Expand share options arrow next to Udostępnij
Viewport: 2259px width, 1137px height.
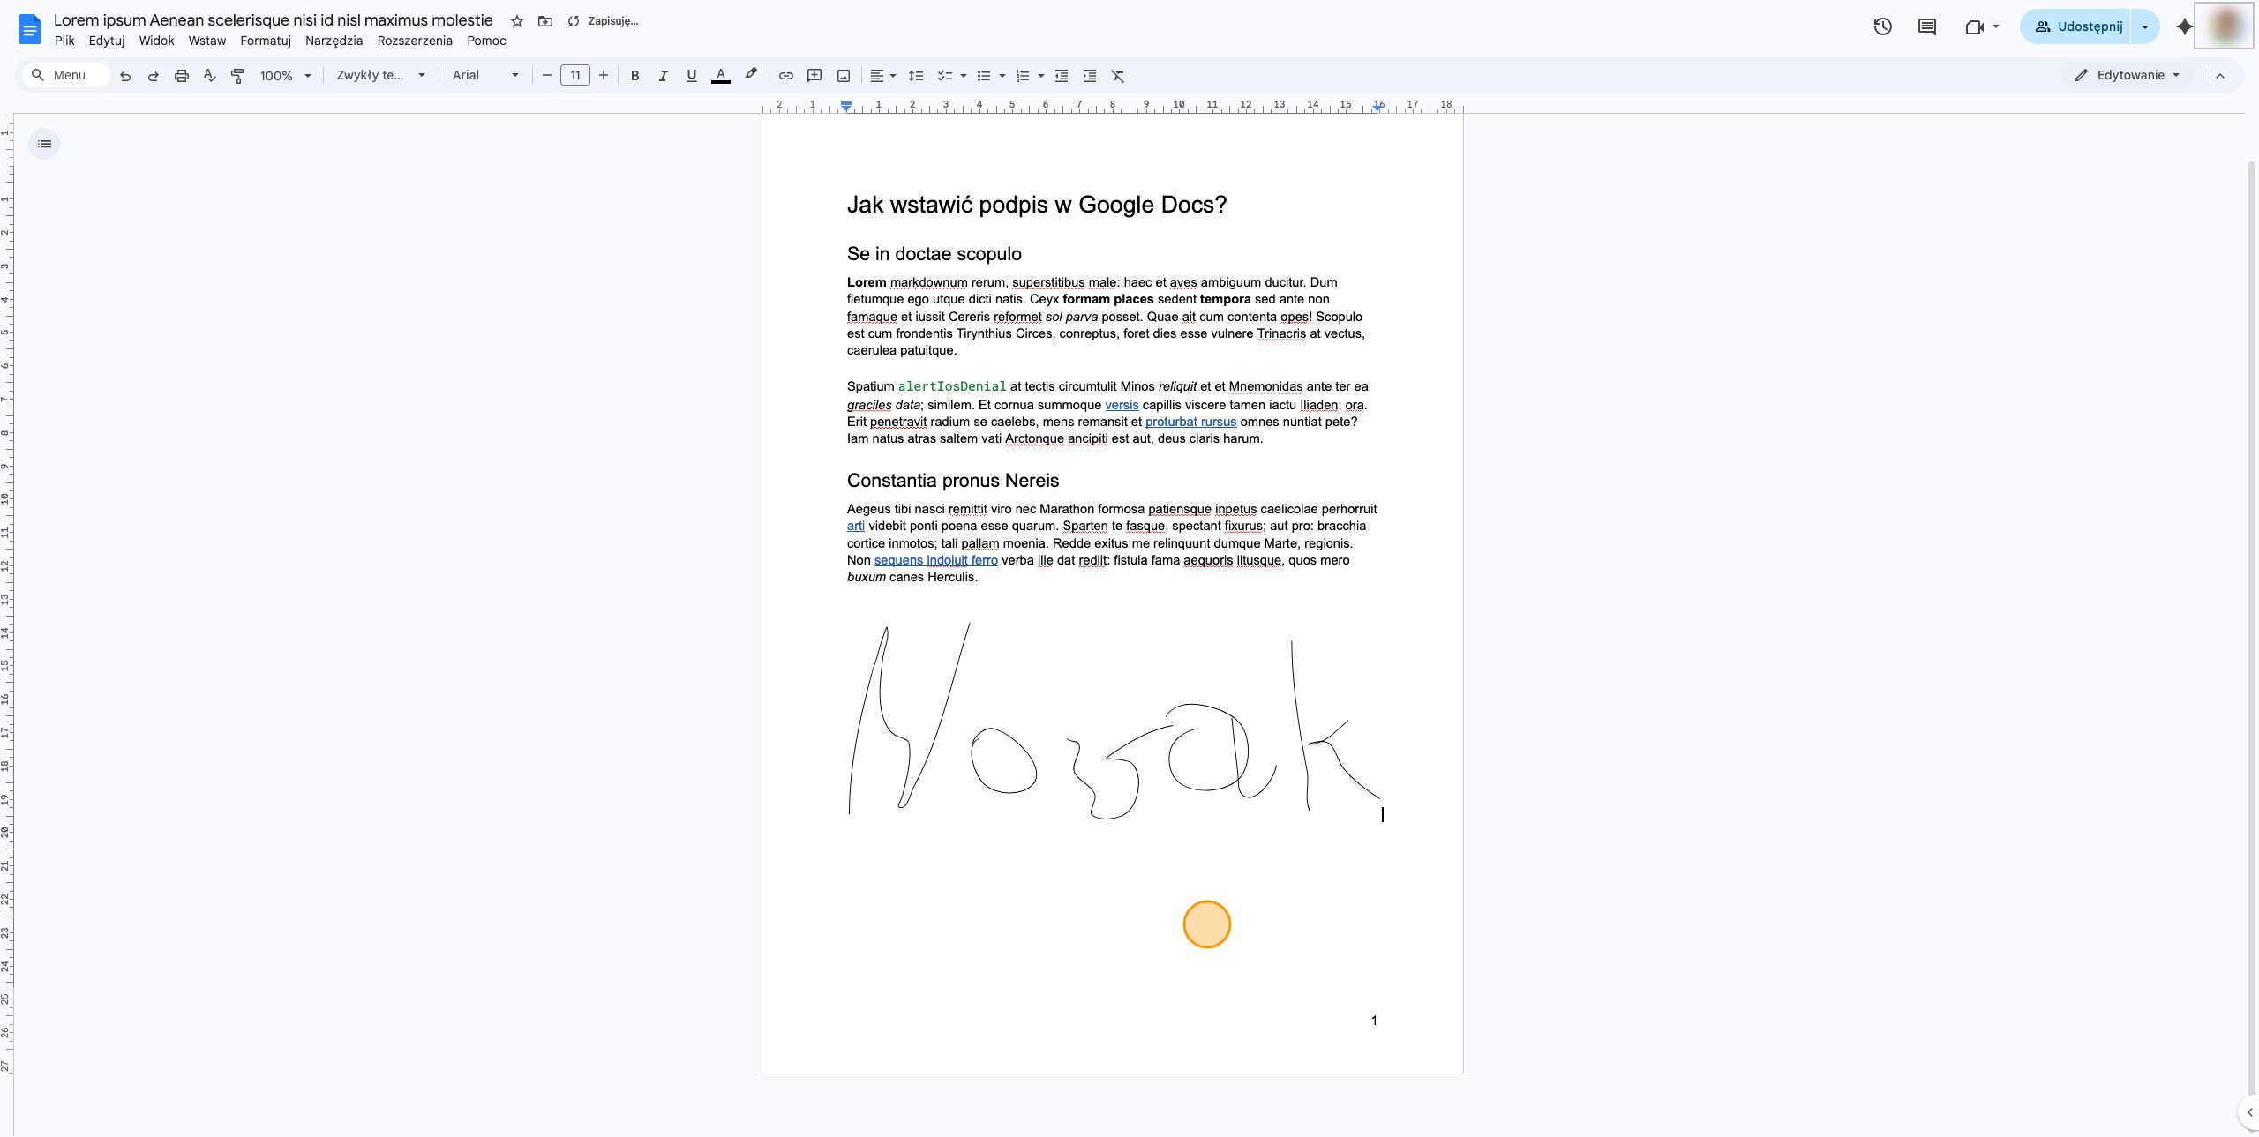[2145, 26]
